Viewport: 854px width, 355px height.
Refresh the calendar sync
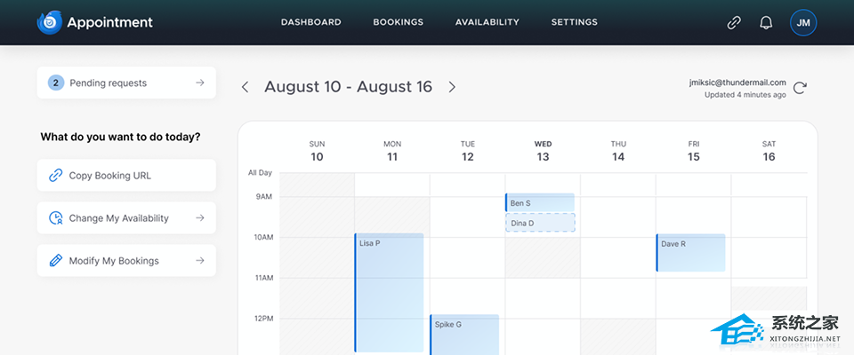click(x=800, y=88)
